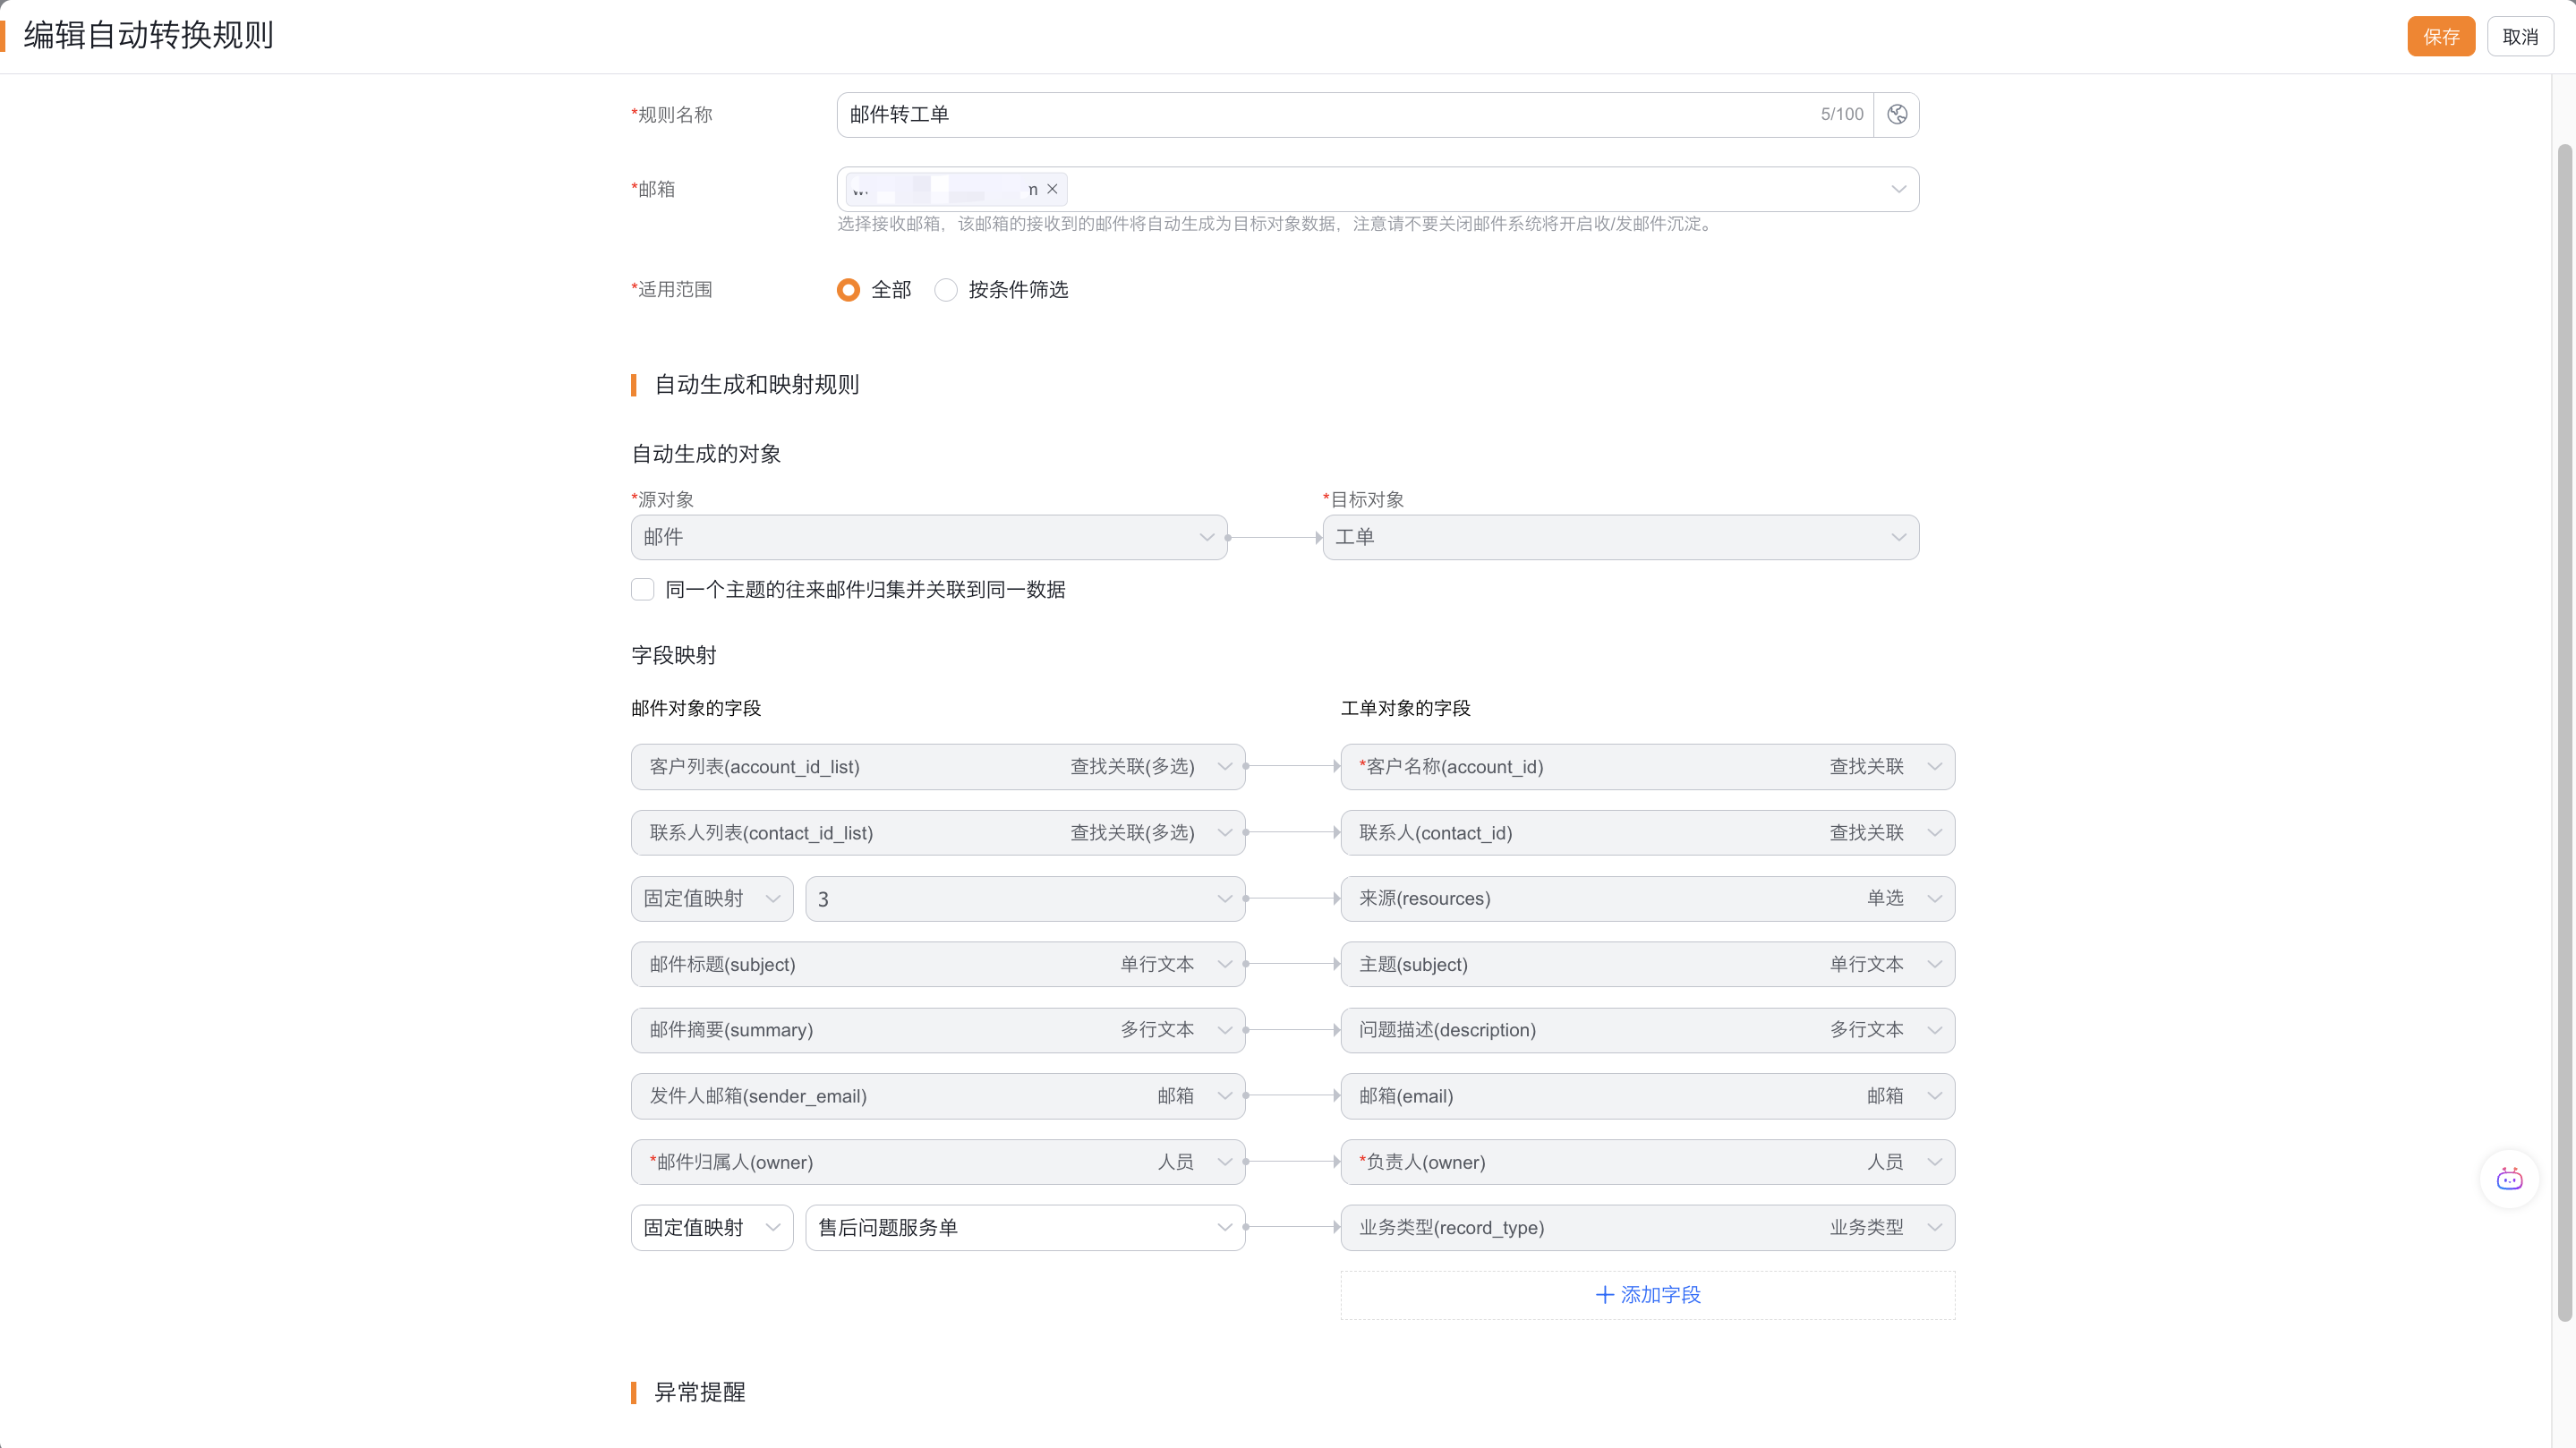Click the 保存 save button
The height and width of the screenshot is (1448, 2576).
(2440, 37)
